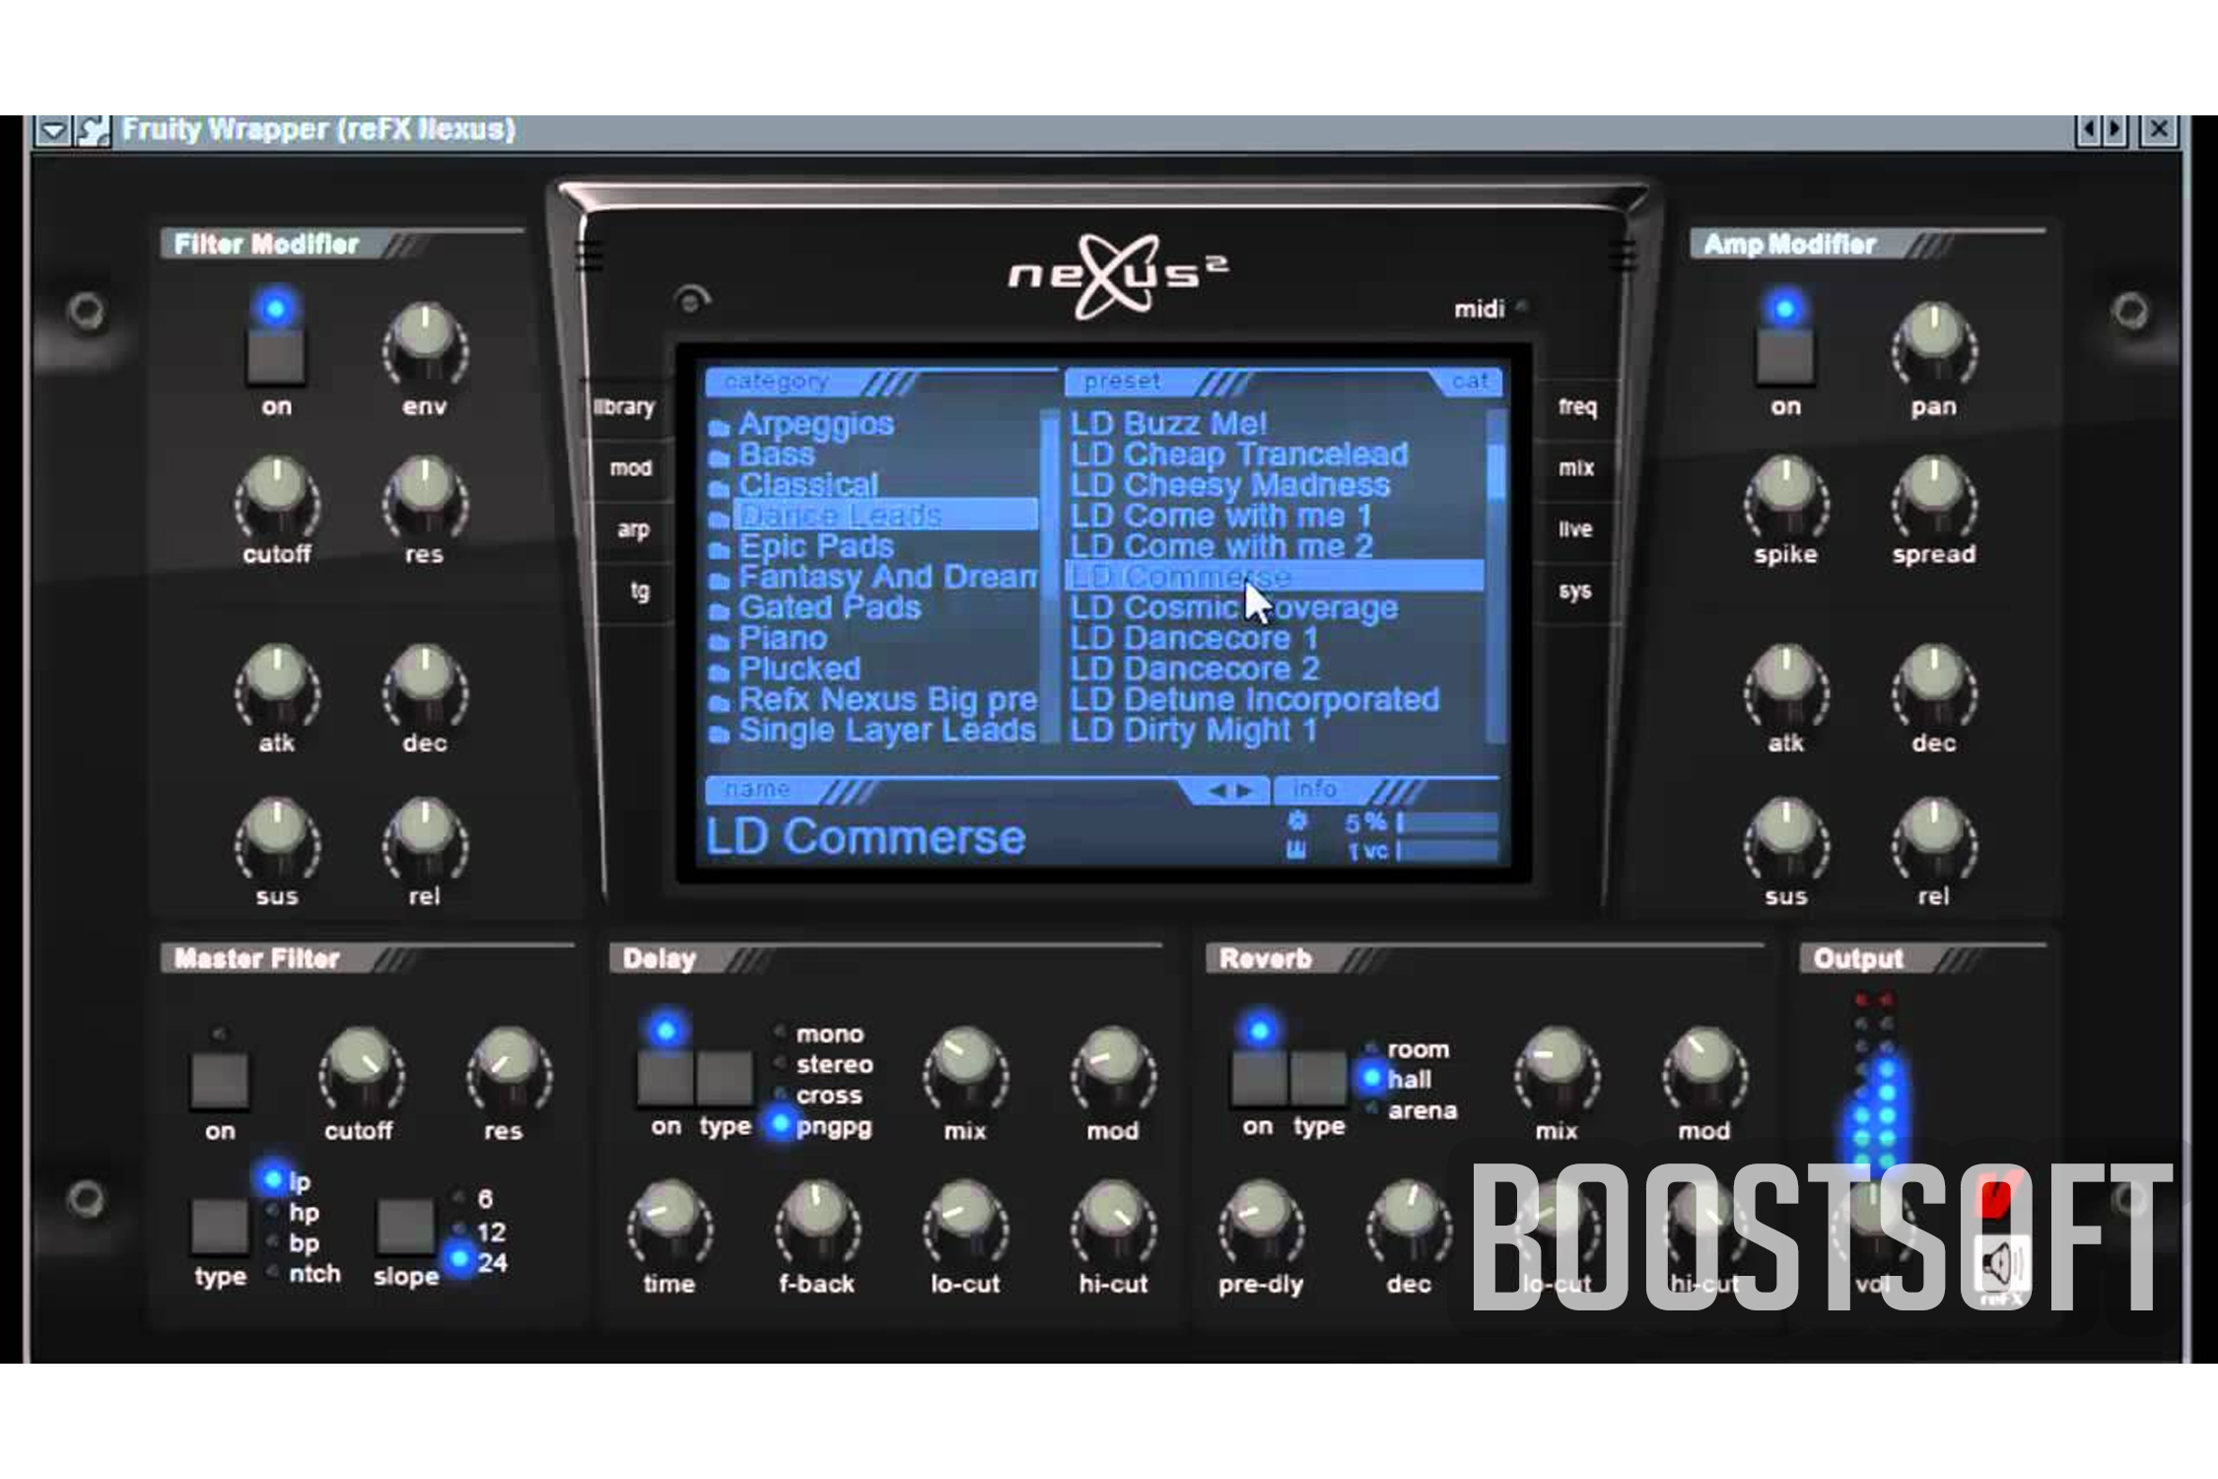Select preset LD Detune Incorporated
Image resolution: width=2218 pixels, height=1479 pixels.
[x=1255, y=700]
